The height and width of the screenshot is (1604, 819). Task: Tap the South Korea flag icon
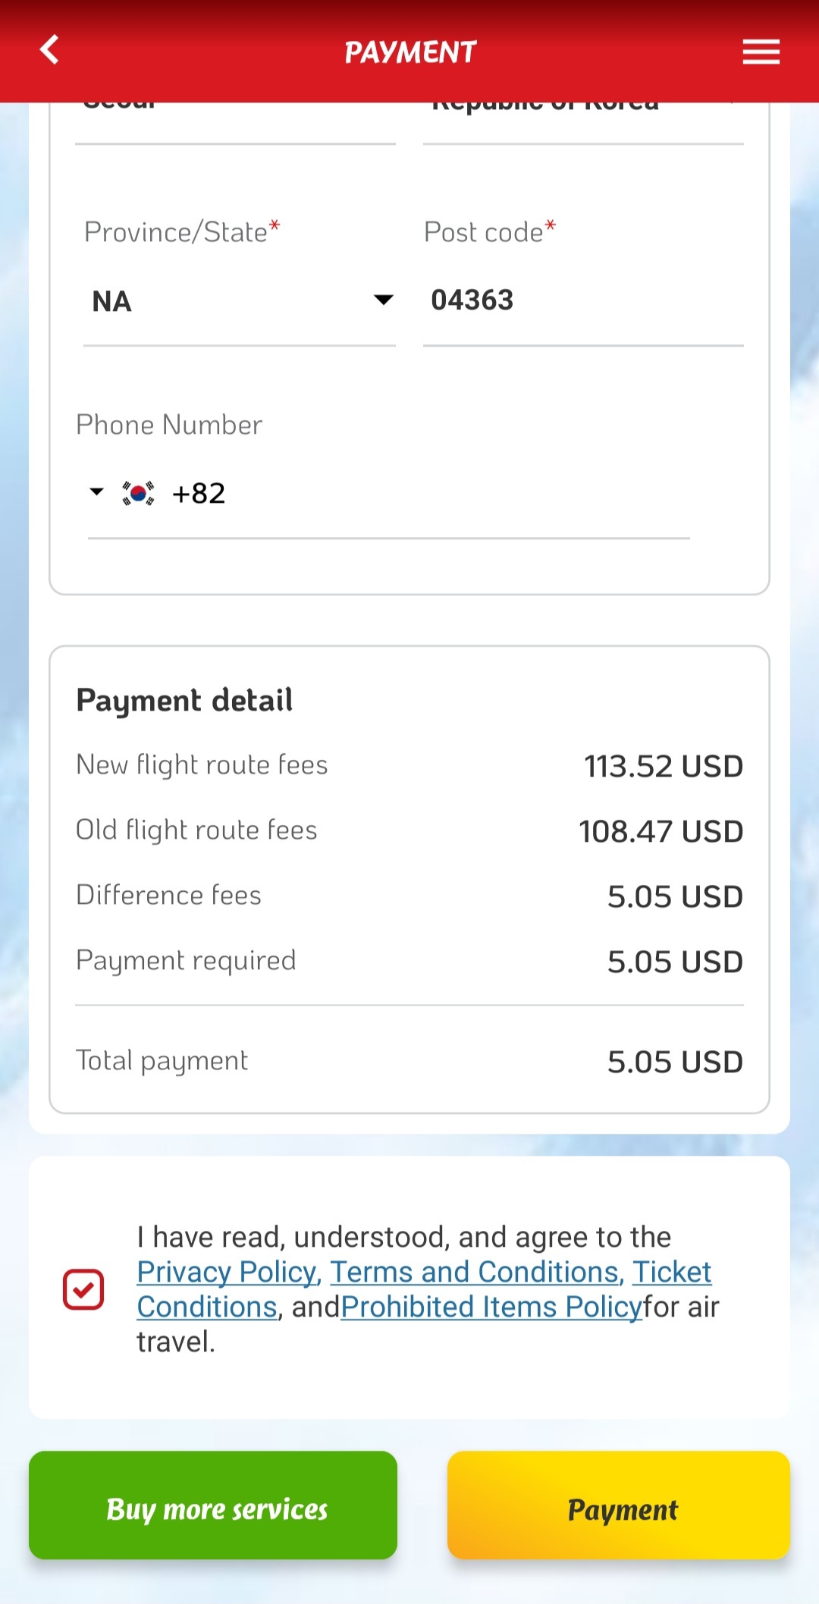pyautogui.click(x=138, y=494)
